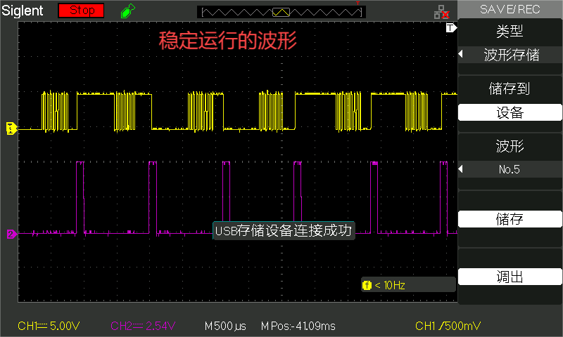Image resolution: width=563 pixels, height=337 pixels.
Task: Click the CH2 ground level marker
Action: tap(12, 234)
